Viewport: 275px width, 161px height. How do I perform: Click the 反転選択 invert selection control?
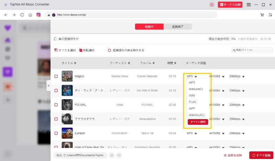click(x=87, y=50)
